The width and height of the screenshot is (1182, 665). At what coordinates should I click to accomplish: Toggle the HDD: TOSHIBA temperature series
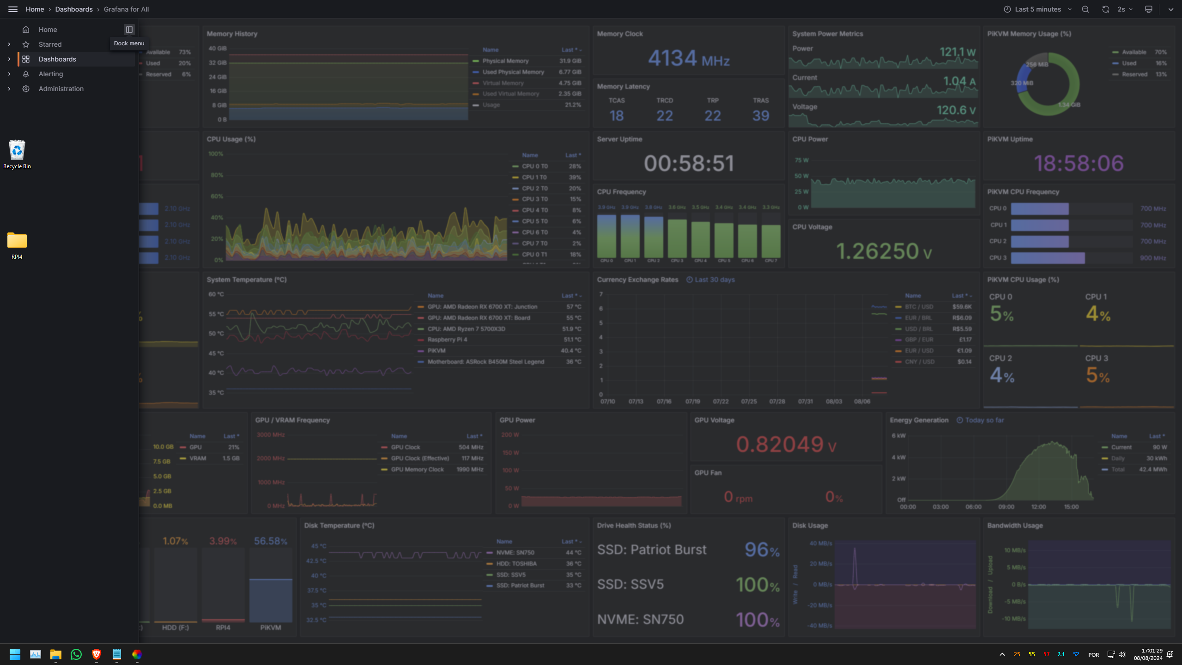516,564
